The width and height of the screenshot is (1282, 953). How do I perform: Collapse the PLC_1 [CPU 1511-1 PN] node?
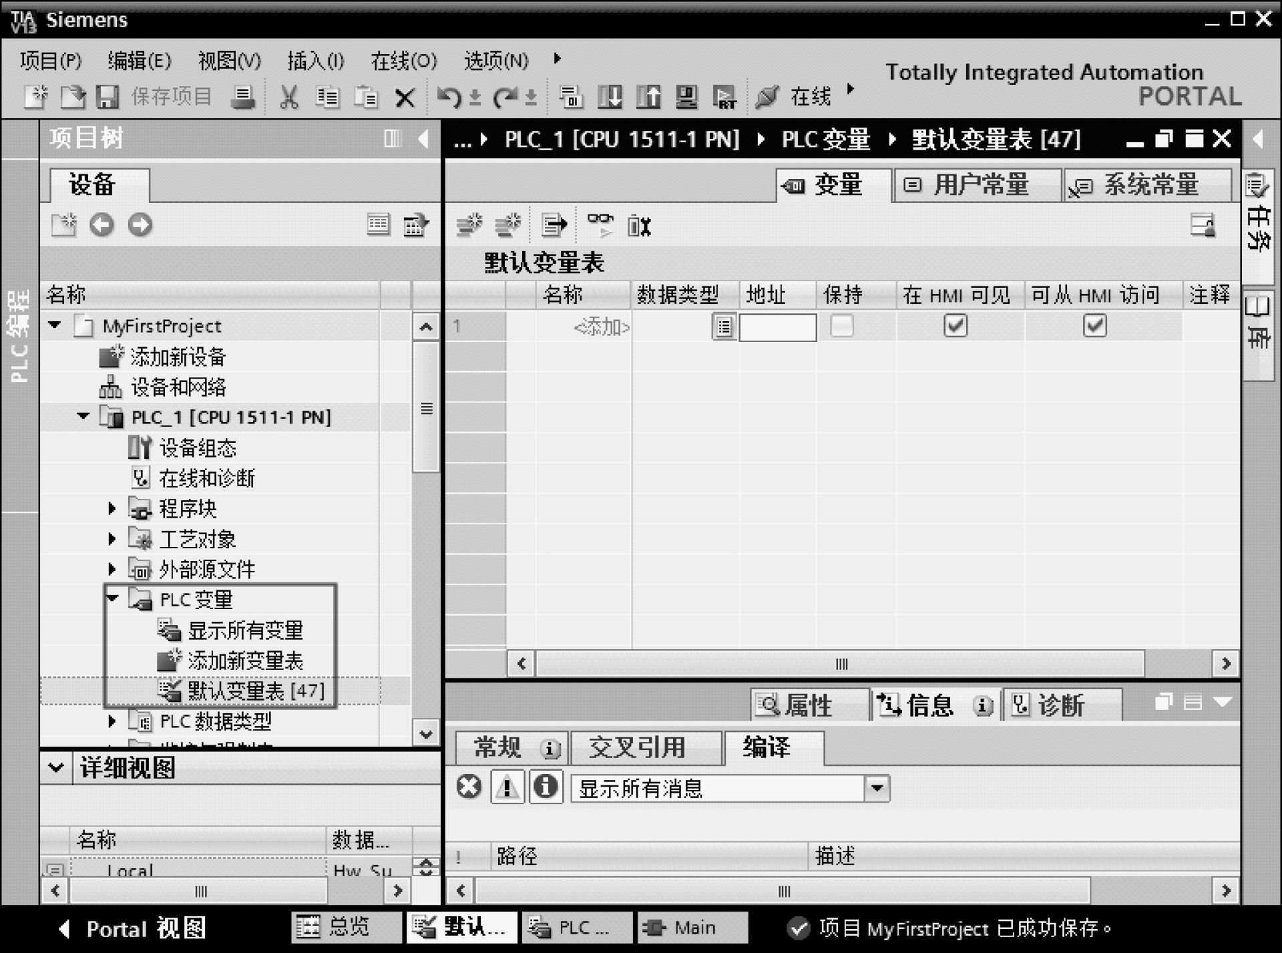[83, 416]
